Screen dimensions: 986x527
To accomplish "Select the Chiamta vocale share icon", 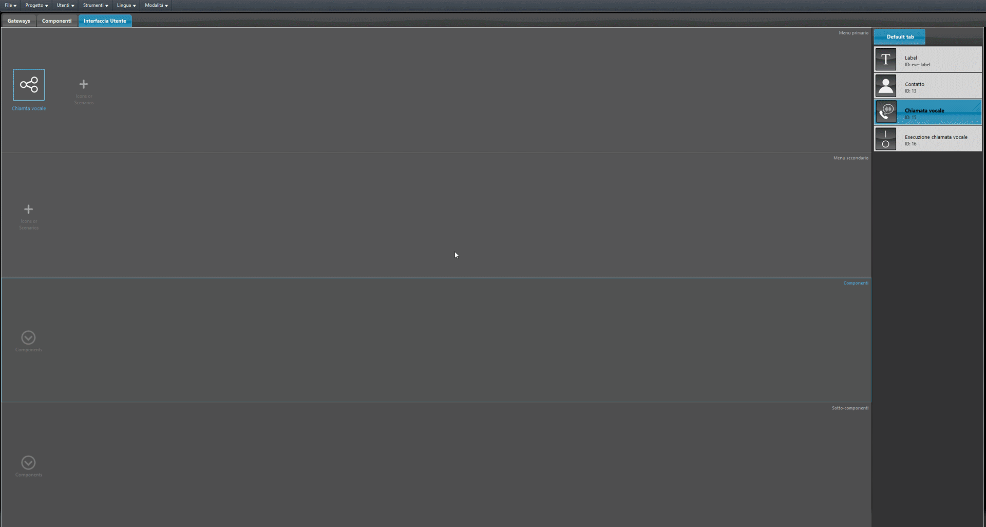I will pos(29,85).
